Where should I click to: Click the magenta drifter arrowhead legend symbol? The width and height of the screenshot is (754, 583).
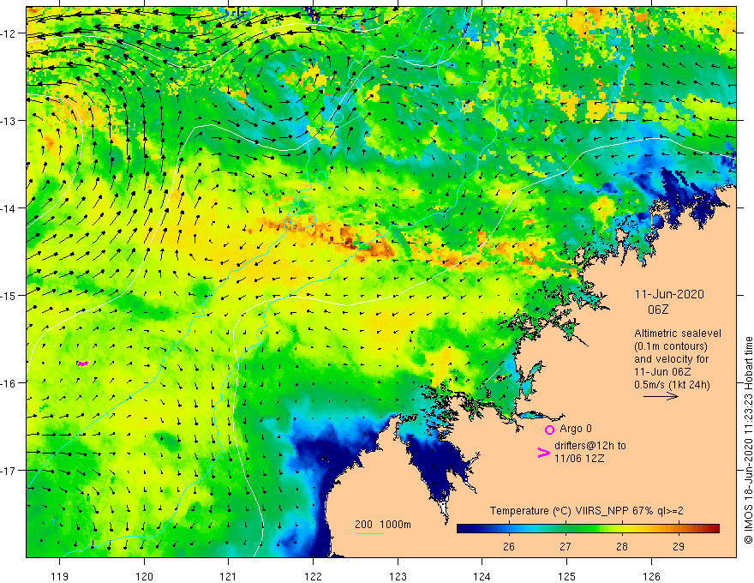[x=544, y=453]
